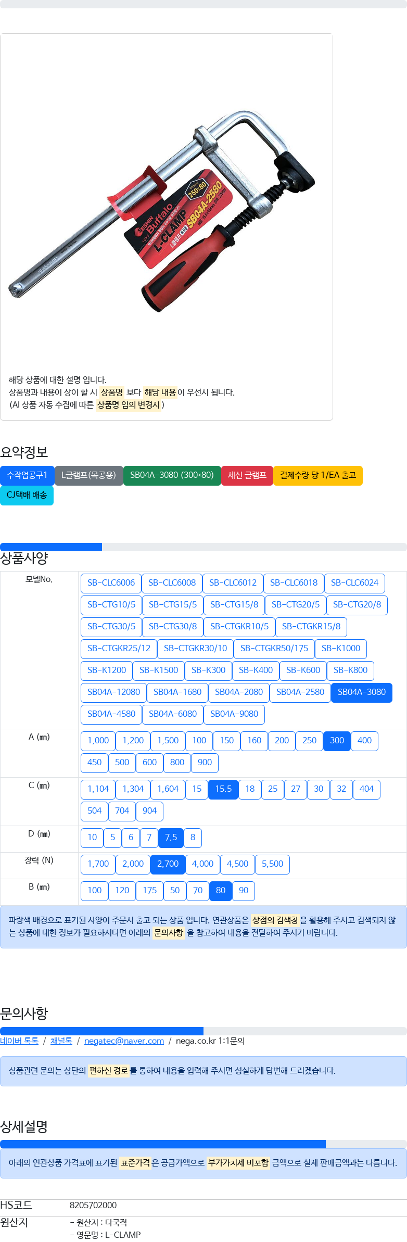
Task: Select model SB-CTGKR30/10
Action: click(x=195, y=649)
